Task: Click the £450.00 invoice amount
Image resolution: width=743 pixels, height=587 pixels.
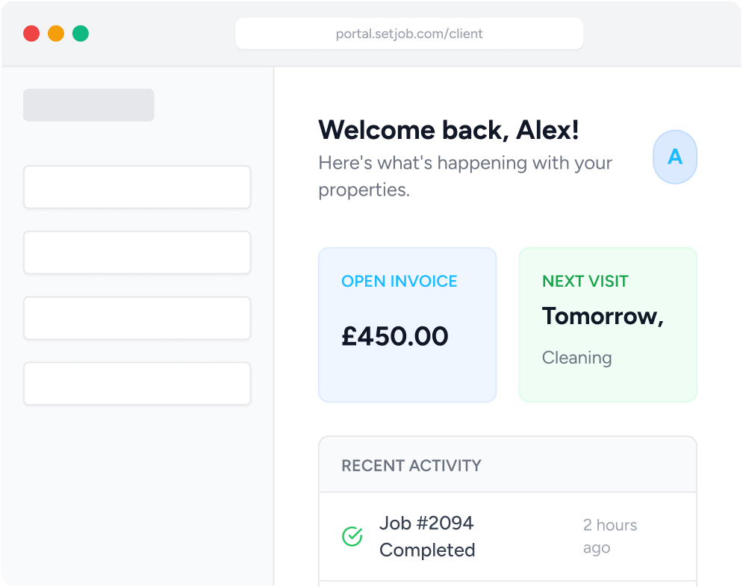Action: pyautogui.click(x=395, y=336)
